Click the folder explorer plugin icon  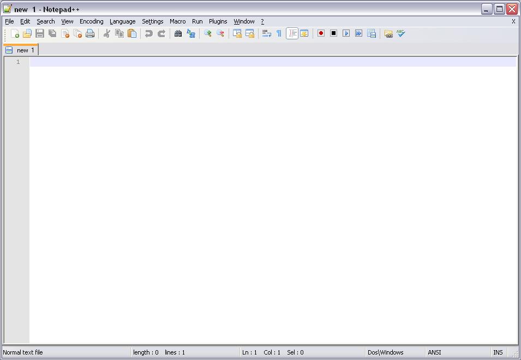tap(388, 33)
